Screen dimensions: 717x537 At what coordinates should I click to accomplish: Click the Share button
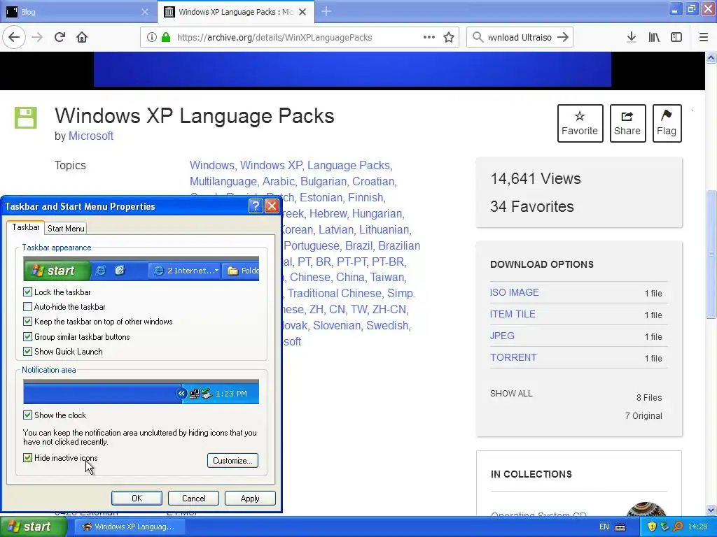[x=627, y=123]
